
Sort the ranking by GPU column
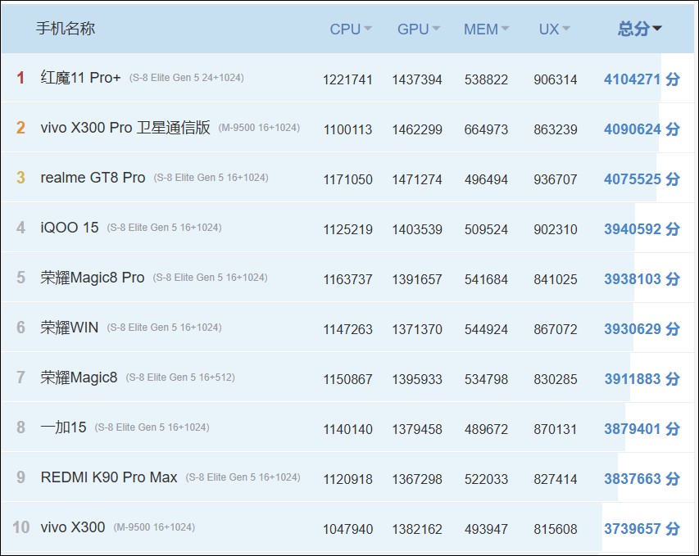(418, 29)
